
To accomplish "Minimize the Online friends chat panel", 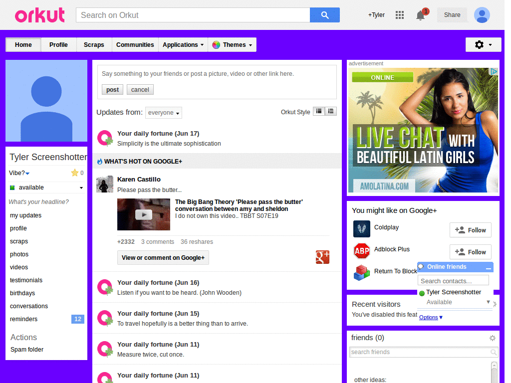I will click(x=488, y=268).
